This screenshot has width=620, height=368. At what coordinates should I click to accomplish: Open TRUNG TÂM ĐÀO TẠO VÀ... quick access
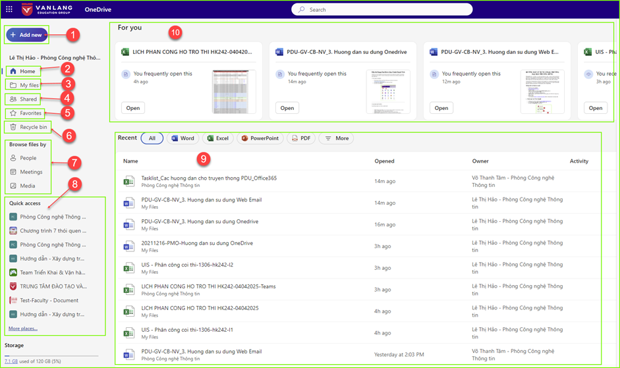click(x=48, y=286)
